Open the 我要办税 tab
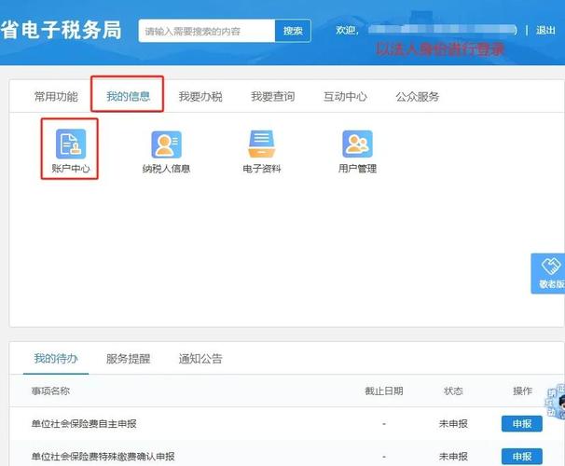Image resolution: width=565 pixels, height=466 pixels. coord(200,97)
